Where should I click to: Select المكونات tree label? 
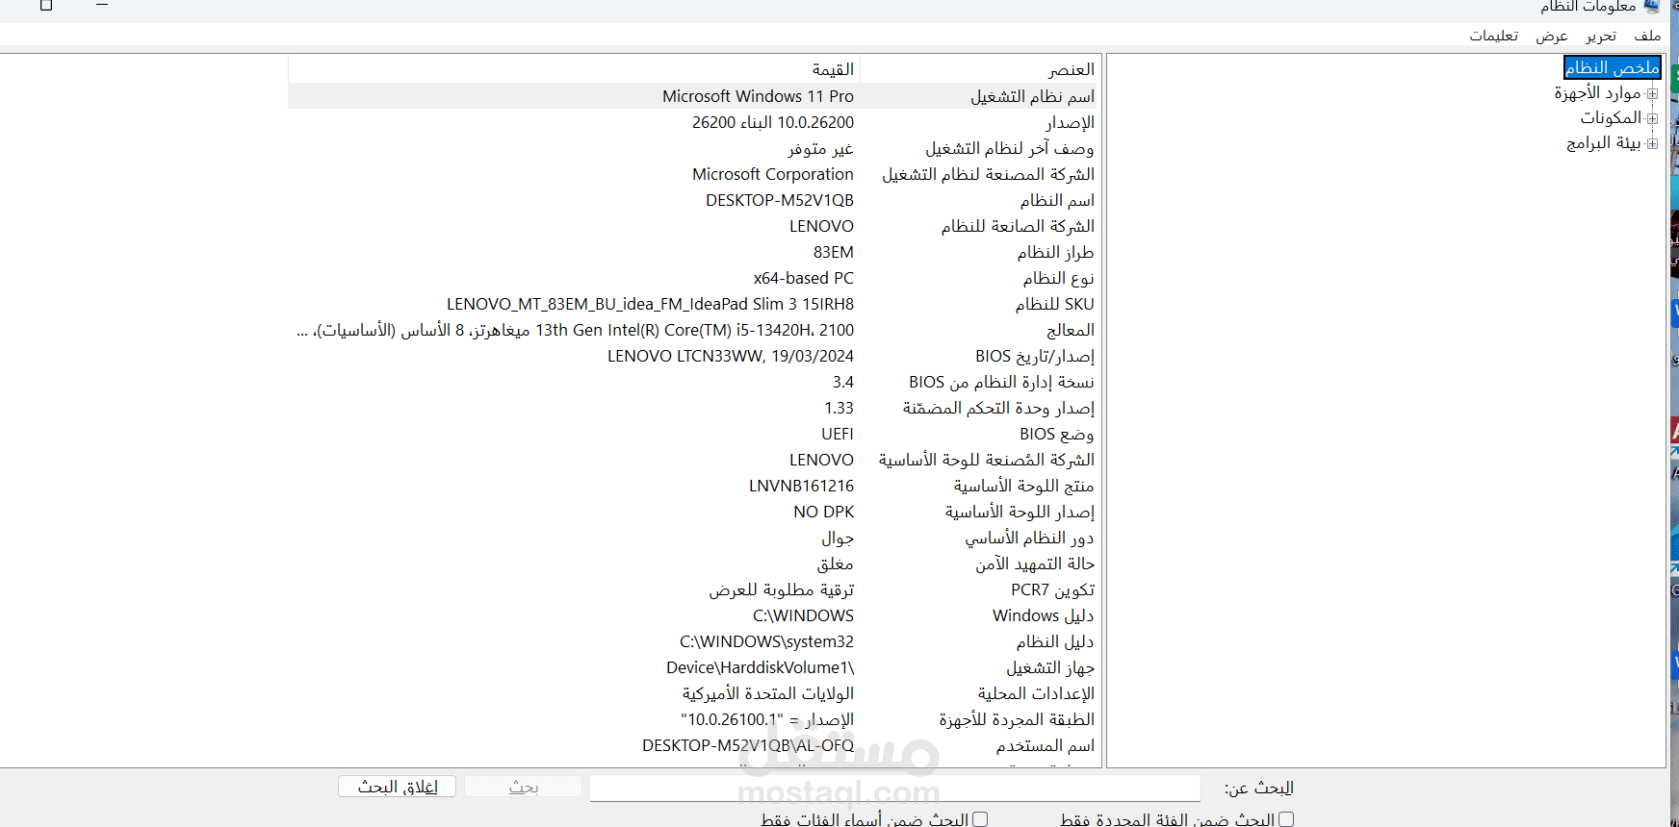coord(1611,117)
